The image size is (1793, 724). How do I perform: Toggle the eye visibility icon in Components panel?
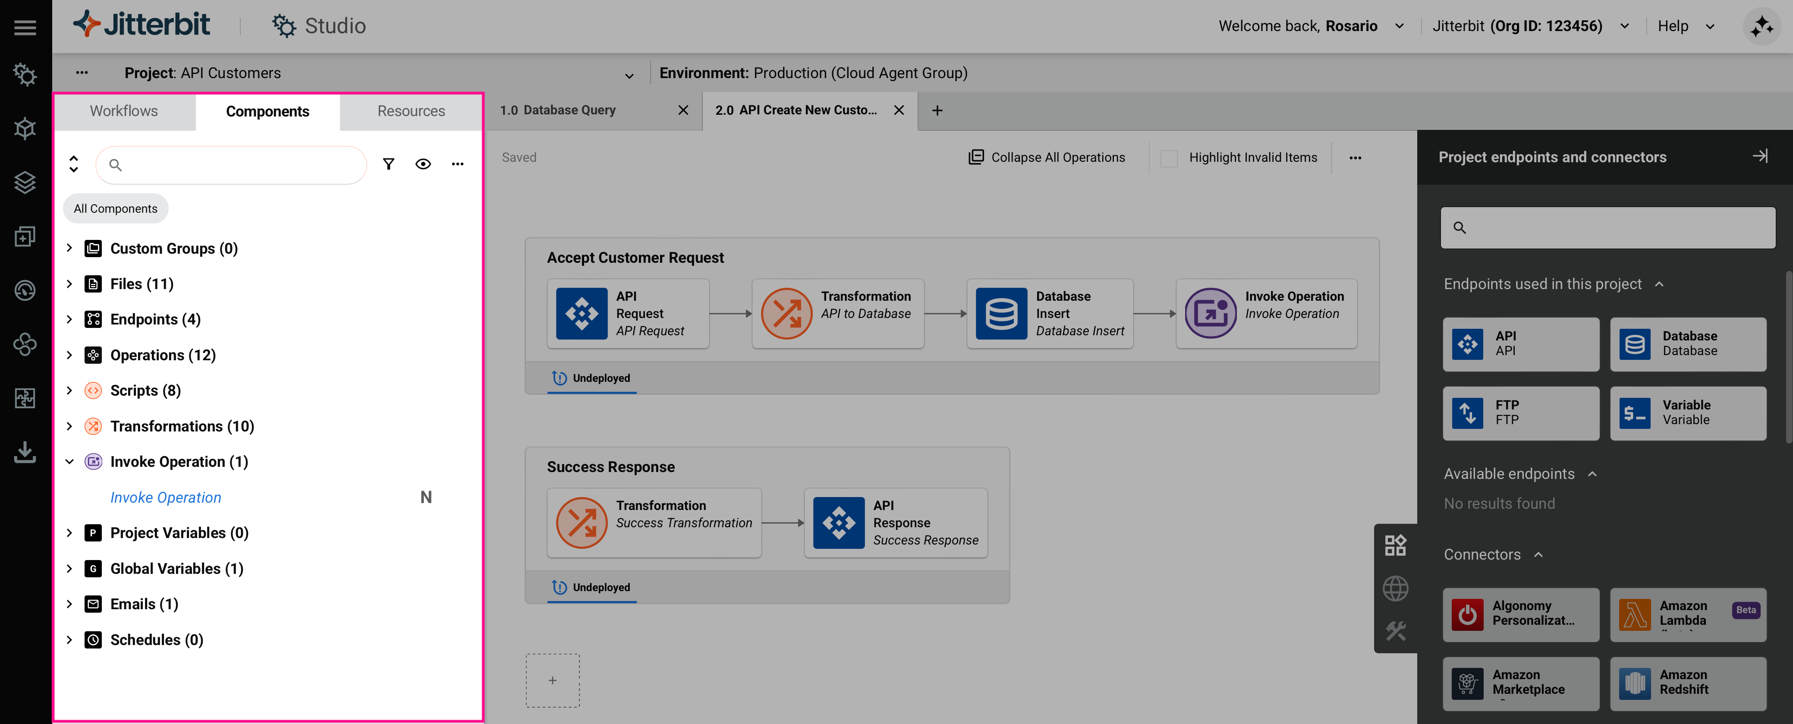423,164
